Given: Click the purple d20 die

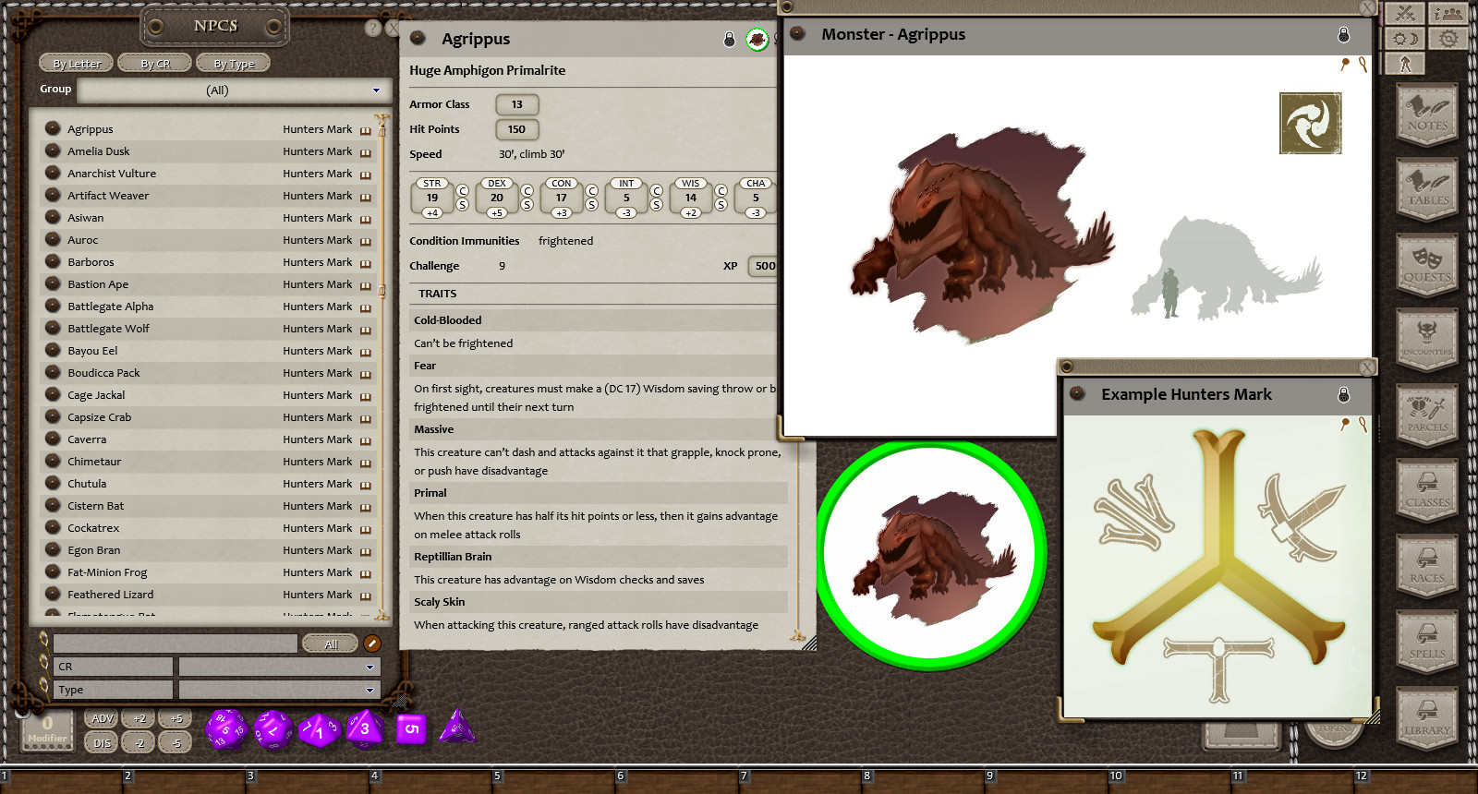Looking at the screenshot, I should [x=225, y=729].
